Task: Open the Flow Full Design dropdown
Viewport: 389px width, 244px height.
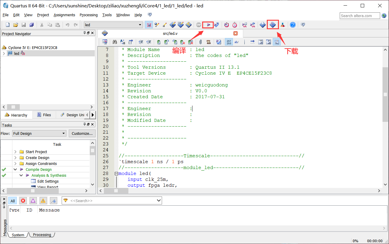Action: pyautogui.click(x=39, y=133)
